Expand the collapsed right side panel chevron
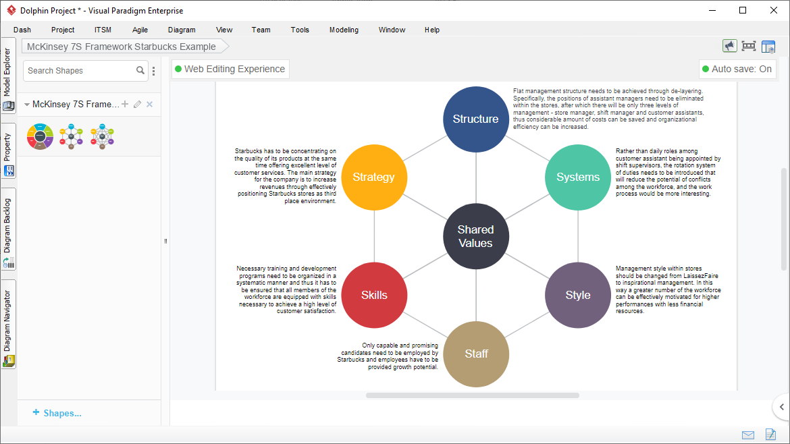 (781, 407)
